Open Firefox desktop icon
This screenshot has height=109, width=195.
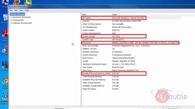17,2
